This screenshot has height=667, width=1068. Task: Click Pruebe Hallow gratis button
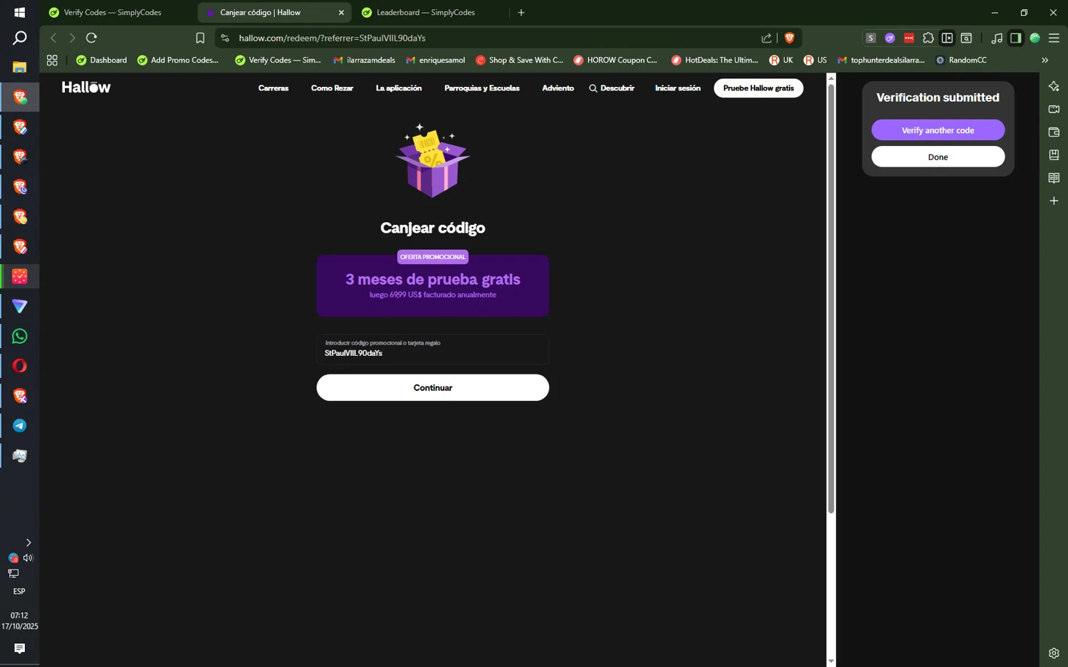tap(758, 88)
